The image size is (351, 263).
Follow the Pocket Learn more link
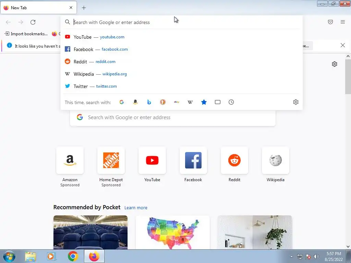click(x=136, y=208)
